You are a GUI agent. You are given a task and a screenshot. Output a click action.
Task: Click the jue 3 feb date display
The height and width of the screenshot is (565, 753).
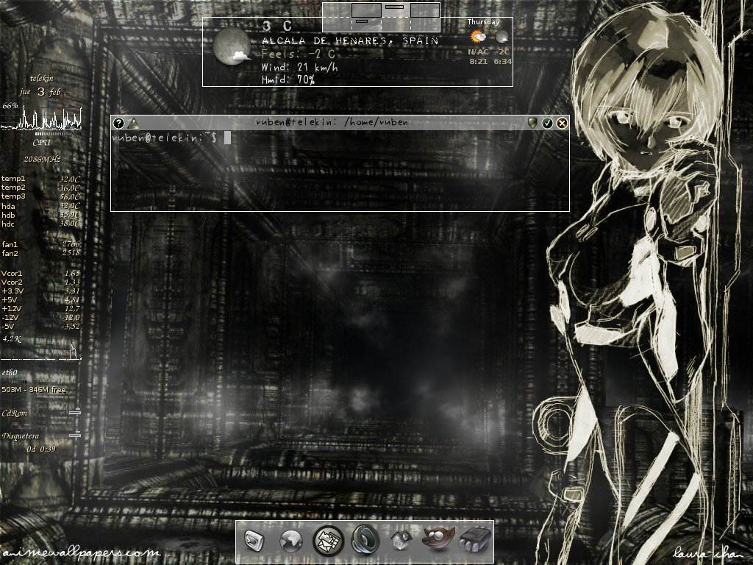point(41,92)
